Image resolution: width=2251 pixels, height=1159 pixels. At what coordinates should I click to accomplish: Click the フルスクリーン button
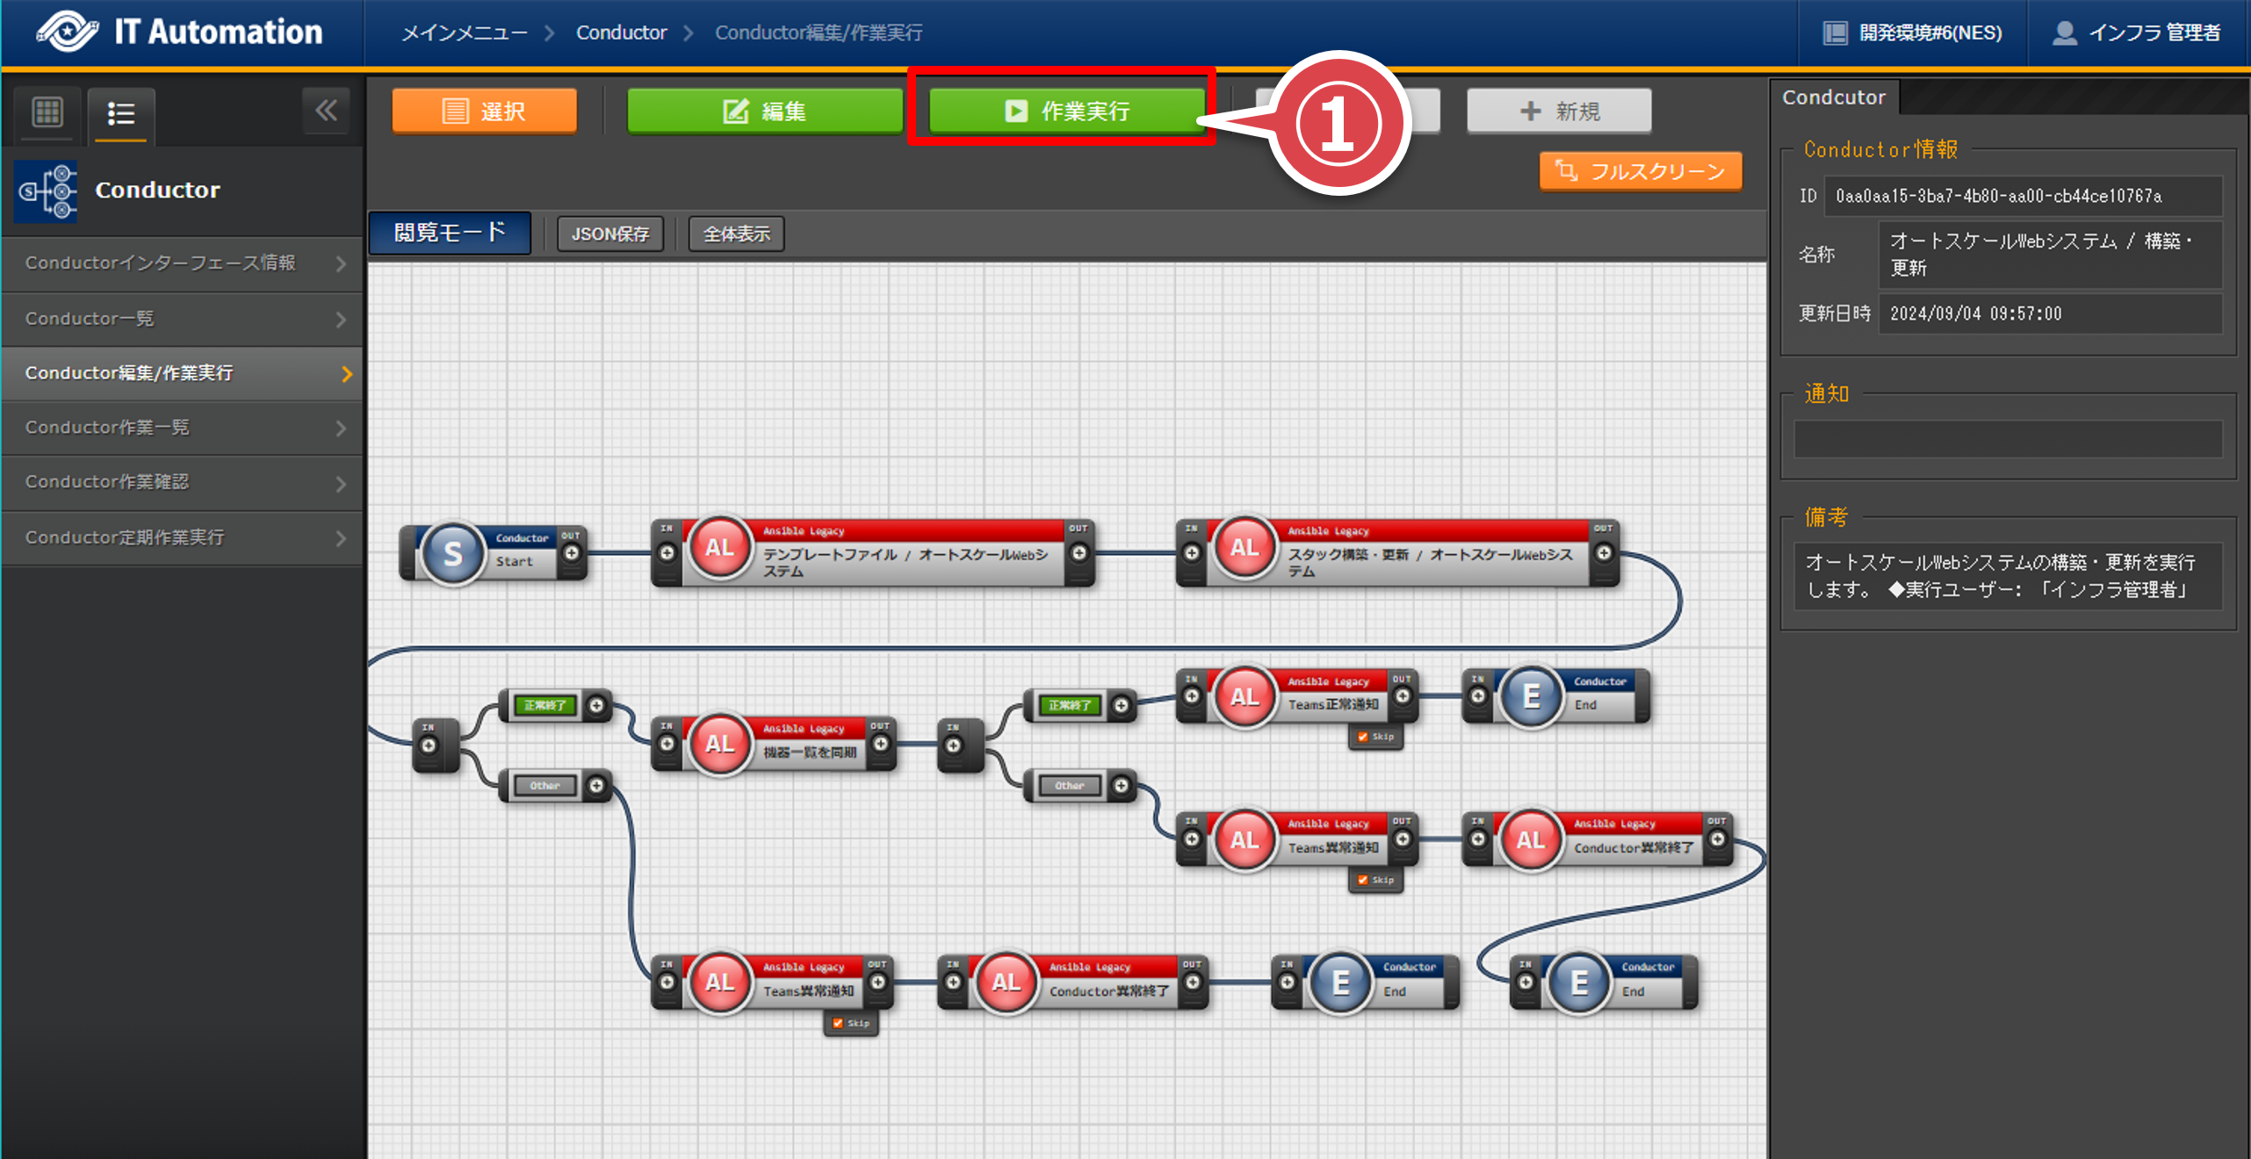(x=1640, y=171)
